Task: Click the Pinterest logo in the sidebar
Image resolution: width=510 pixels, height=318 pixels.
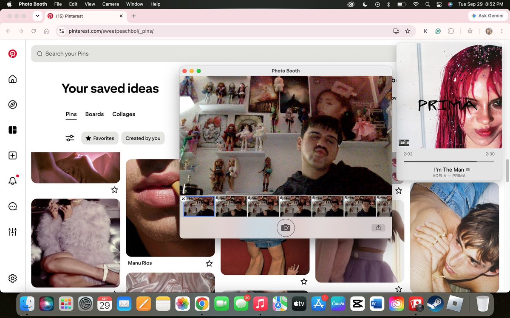Action: click(13, 54)
